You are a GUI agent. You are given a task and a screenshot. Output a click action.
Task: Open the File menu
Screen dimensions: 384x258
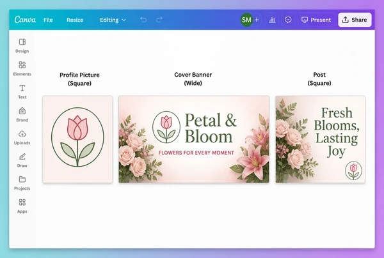48,20
